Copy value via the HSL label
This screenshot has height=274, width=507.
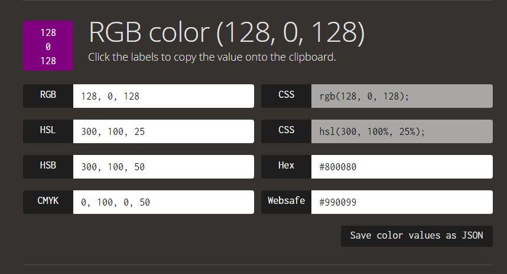48,131
